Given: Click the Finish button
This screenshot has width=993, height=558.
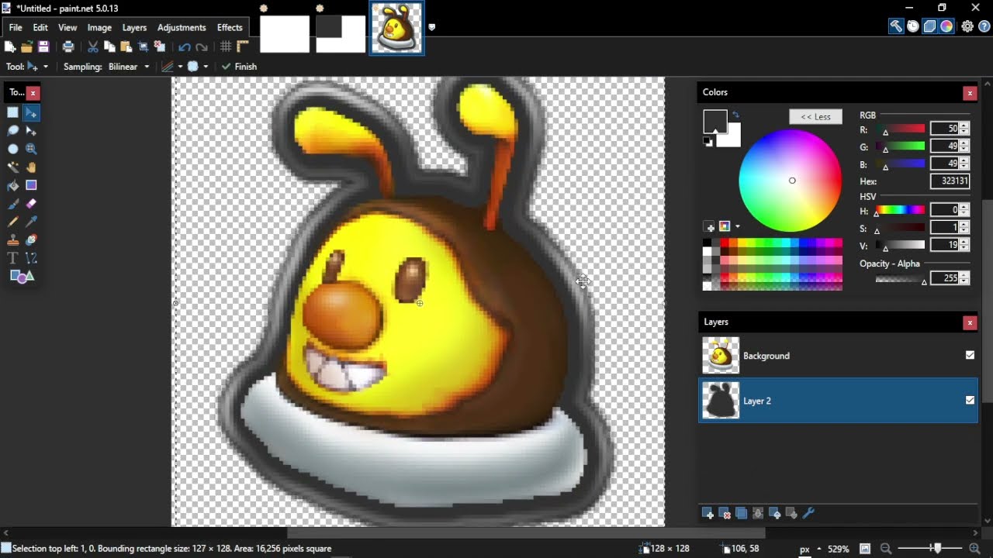Looking at the screenshot, I should click(239, 67).
